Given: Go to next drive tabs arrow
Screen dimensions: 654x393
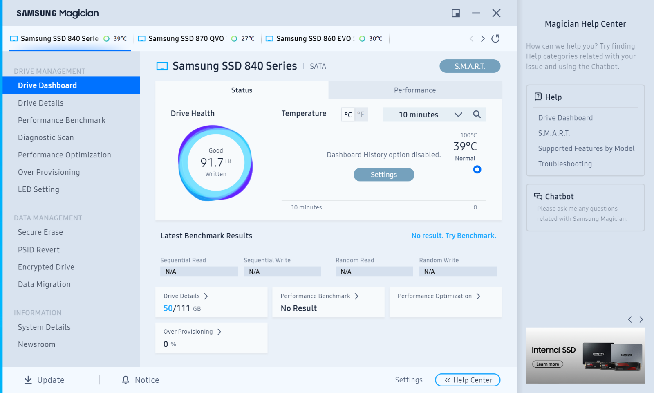Looking at the screenshot, I should click(x=483, y=38).
